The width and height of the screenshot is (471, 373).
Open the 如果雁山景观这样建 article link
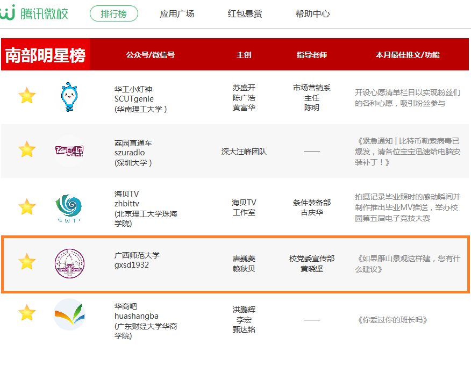pyautogui.click(x=408, y=263)
